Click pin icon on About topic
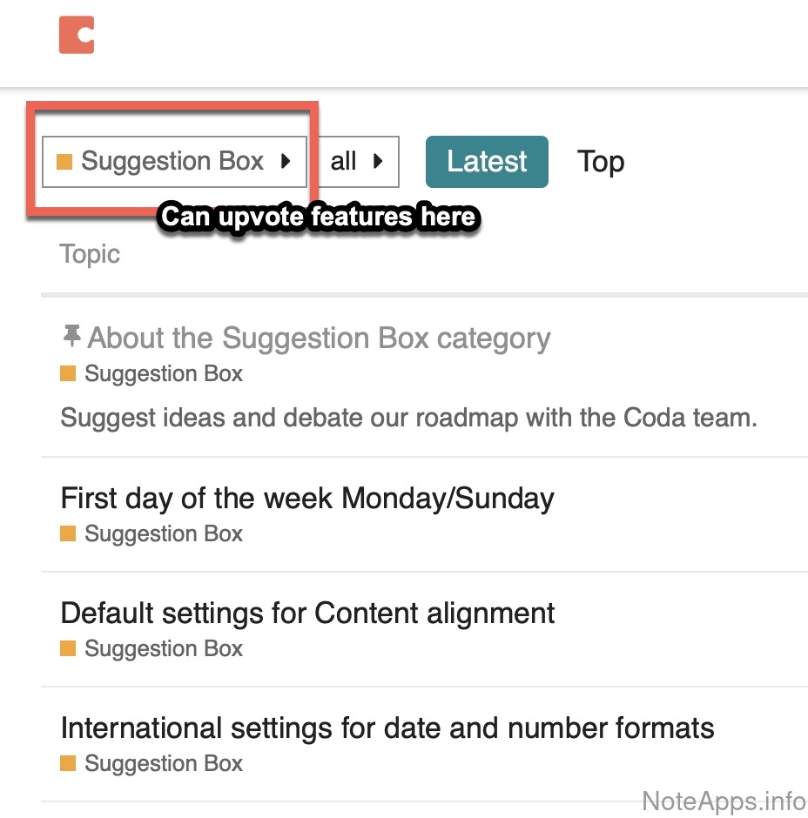The image size is (808, 818). (72, 336)
